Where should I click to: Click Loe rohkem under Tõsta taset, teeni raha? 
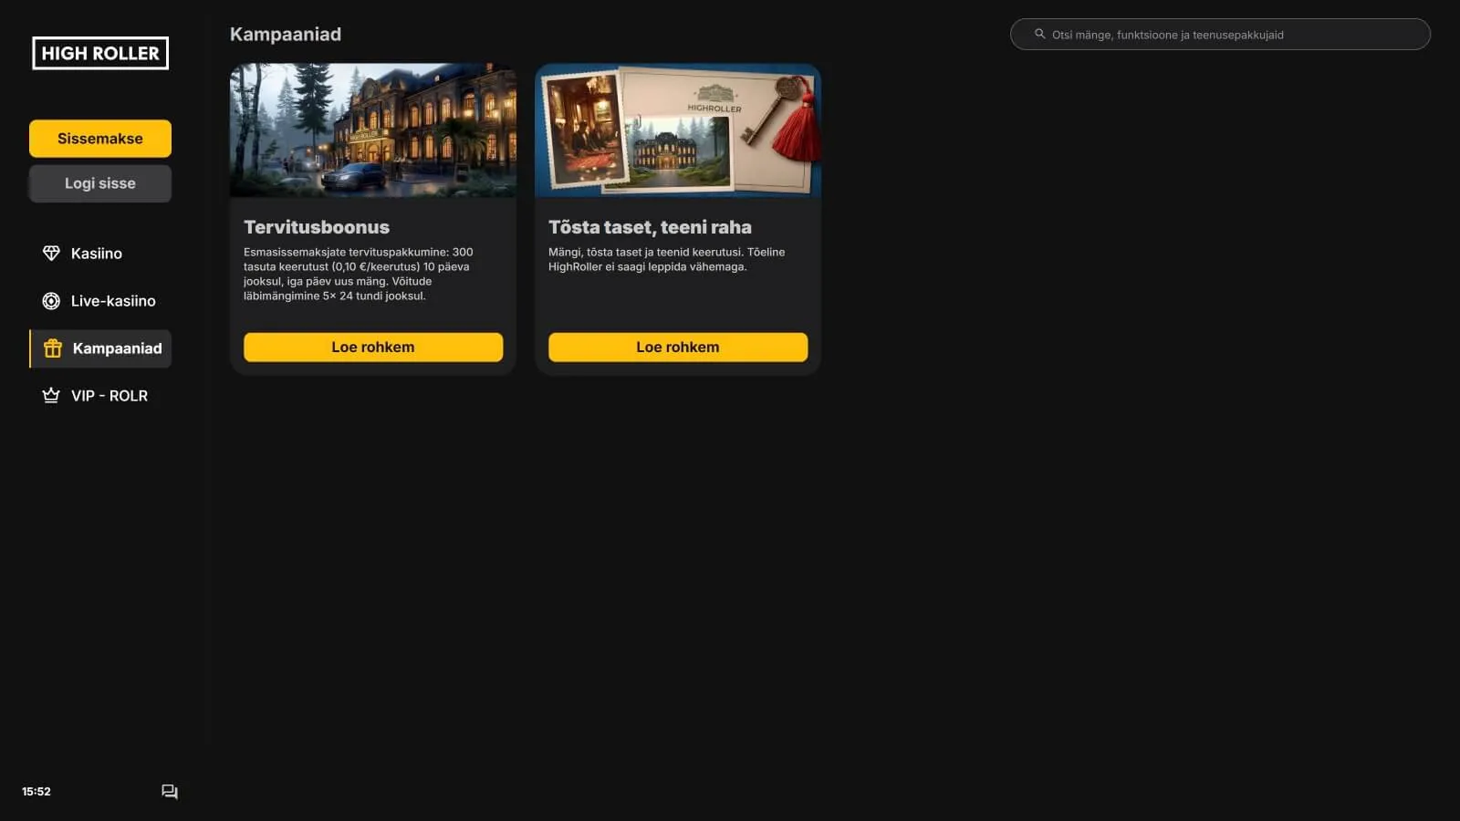pos(677,348)
